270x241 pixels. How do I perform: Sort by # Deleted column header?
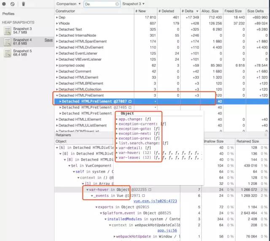click(x=169, y=11)
